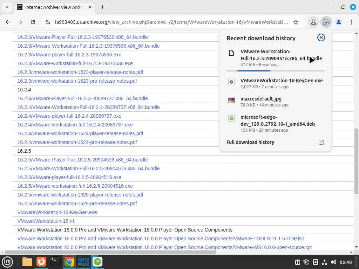Image resolution: width=359 pixels, height=269 pixels.
Task: Bookmark this page with the star icon
Action: point(296,22)
